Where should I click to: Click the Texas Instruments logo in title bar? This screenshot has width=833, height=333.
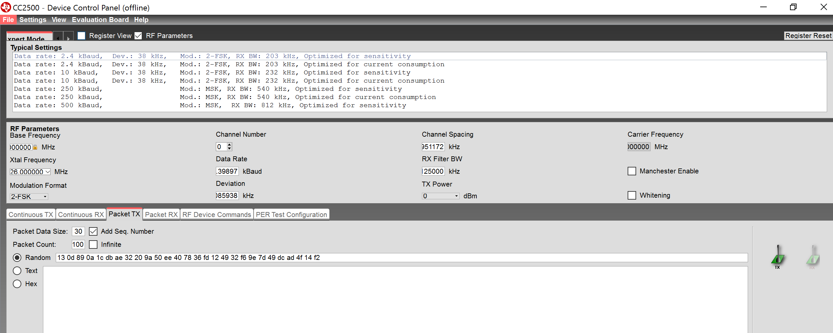pos(6,7)
